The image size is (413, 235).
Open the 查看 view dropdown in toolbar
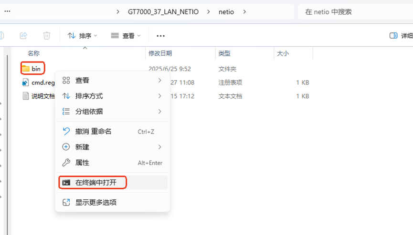click(x=126, y=35)
